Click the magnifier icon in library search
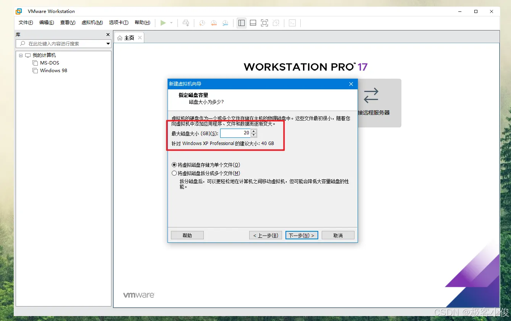Screen dimensions: 511x321 point(23,44)
